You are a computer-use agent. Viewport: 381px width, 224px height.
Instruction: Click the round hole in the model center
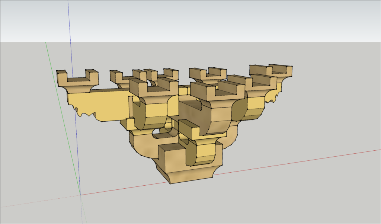157,132
